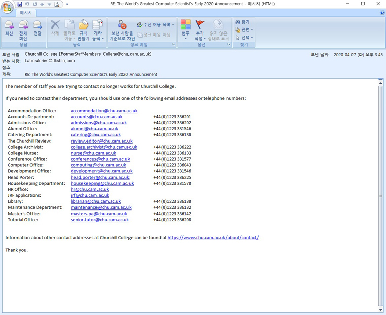This screenshot has height=315, width=386.
Task: Click the Save icon in quick access toolbar
Action: coord(20,4)
